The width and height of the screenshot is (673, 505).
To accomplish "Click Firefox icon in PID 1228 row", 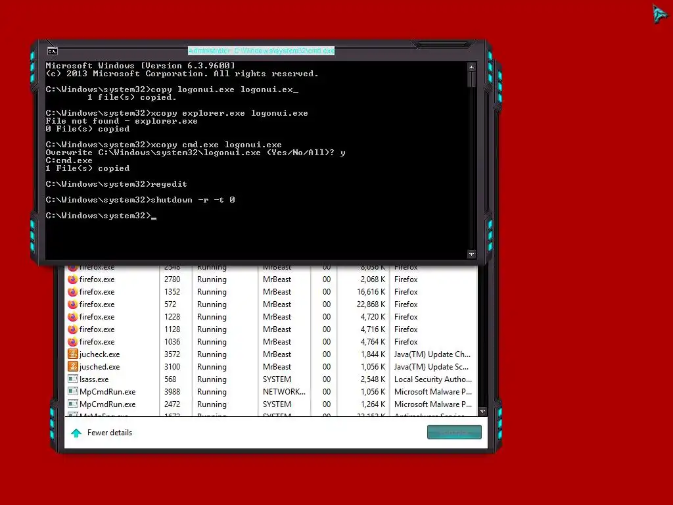I will click(72, 317).
